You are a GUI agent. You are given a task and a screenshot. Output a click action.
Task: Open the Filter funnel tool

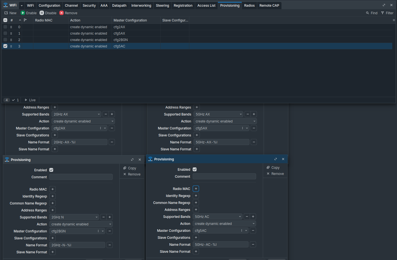point(387,13)
